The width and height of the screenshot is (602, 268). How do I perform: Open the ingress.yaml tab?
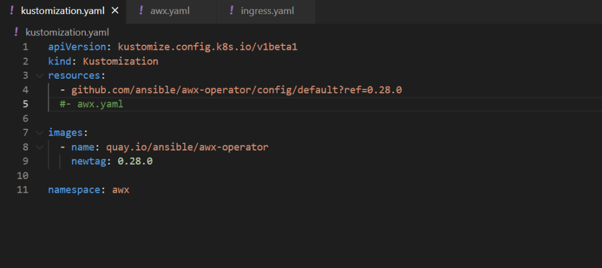267,11
